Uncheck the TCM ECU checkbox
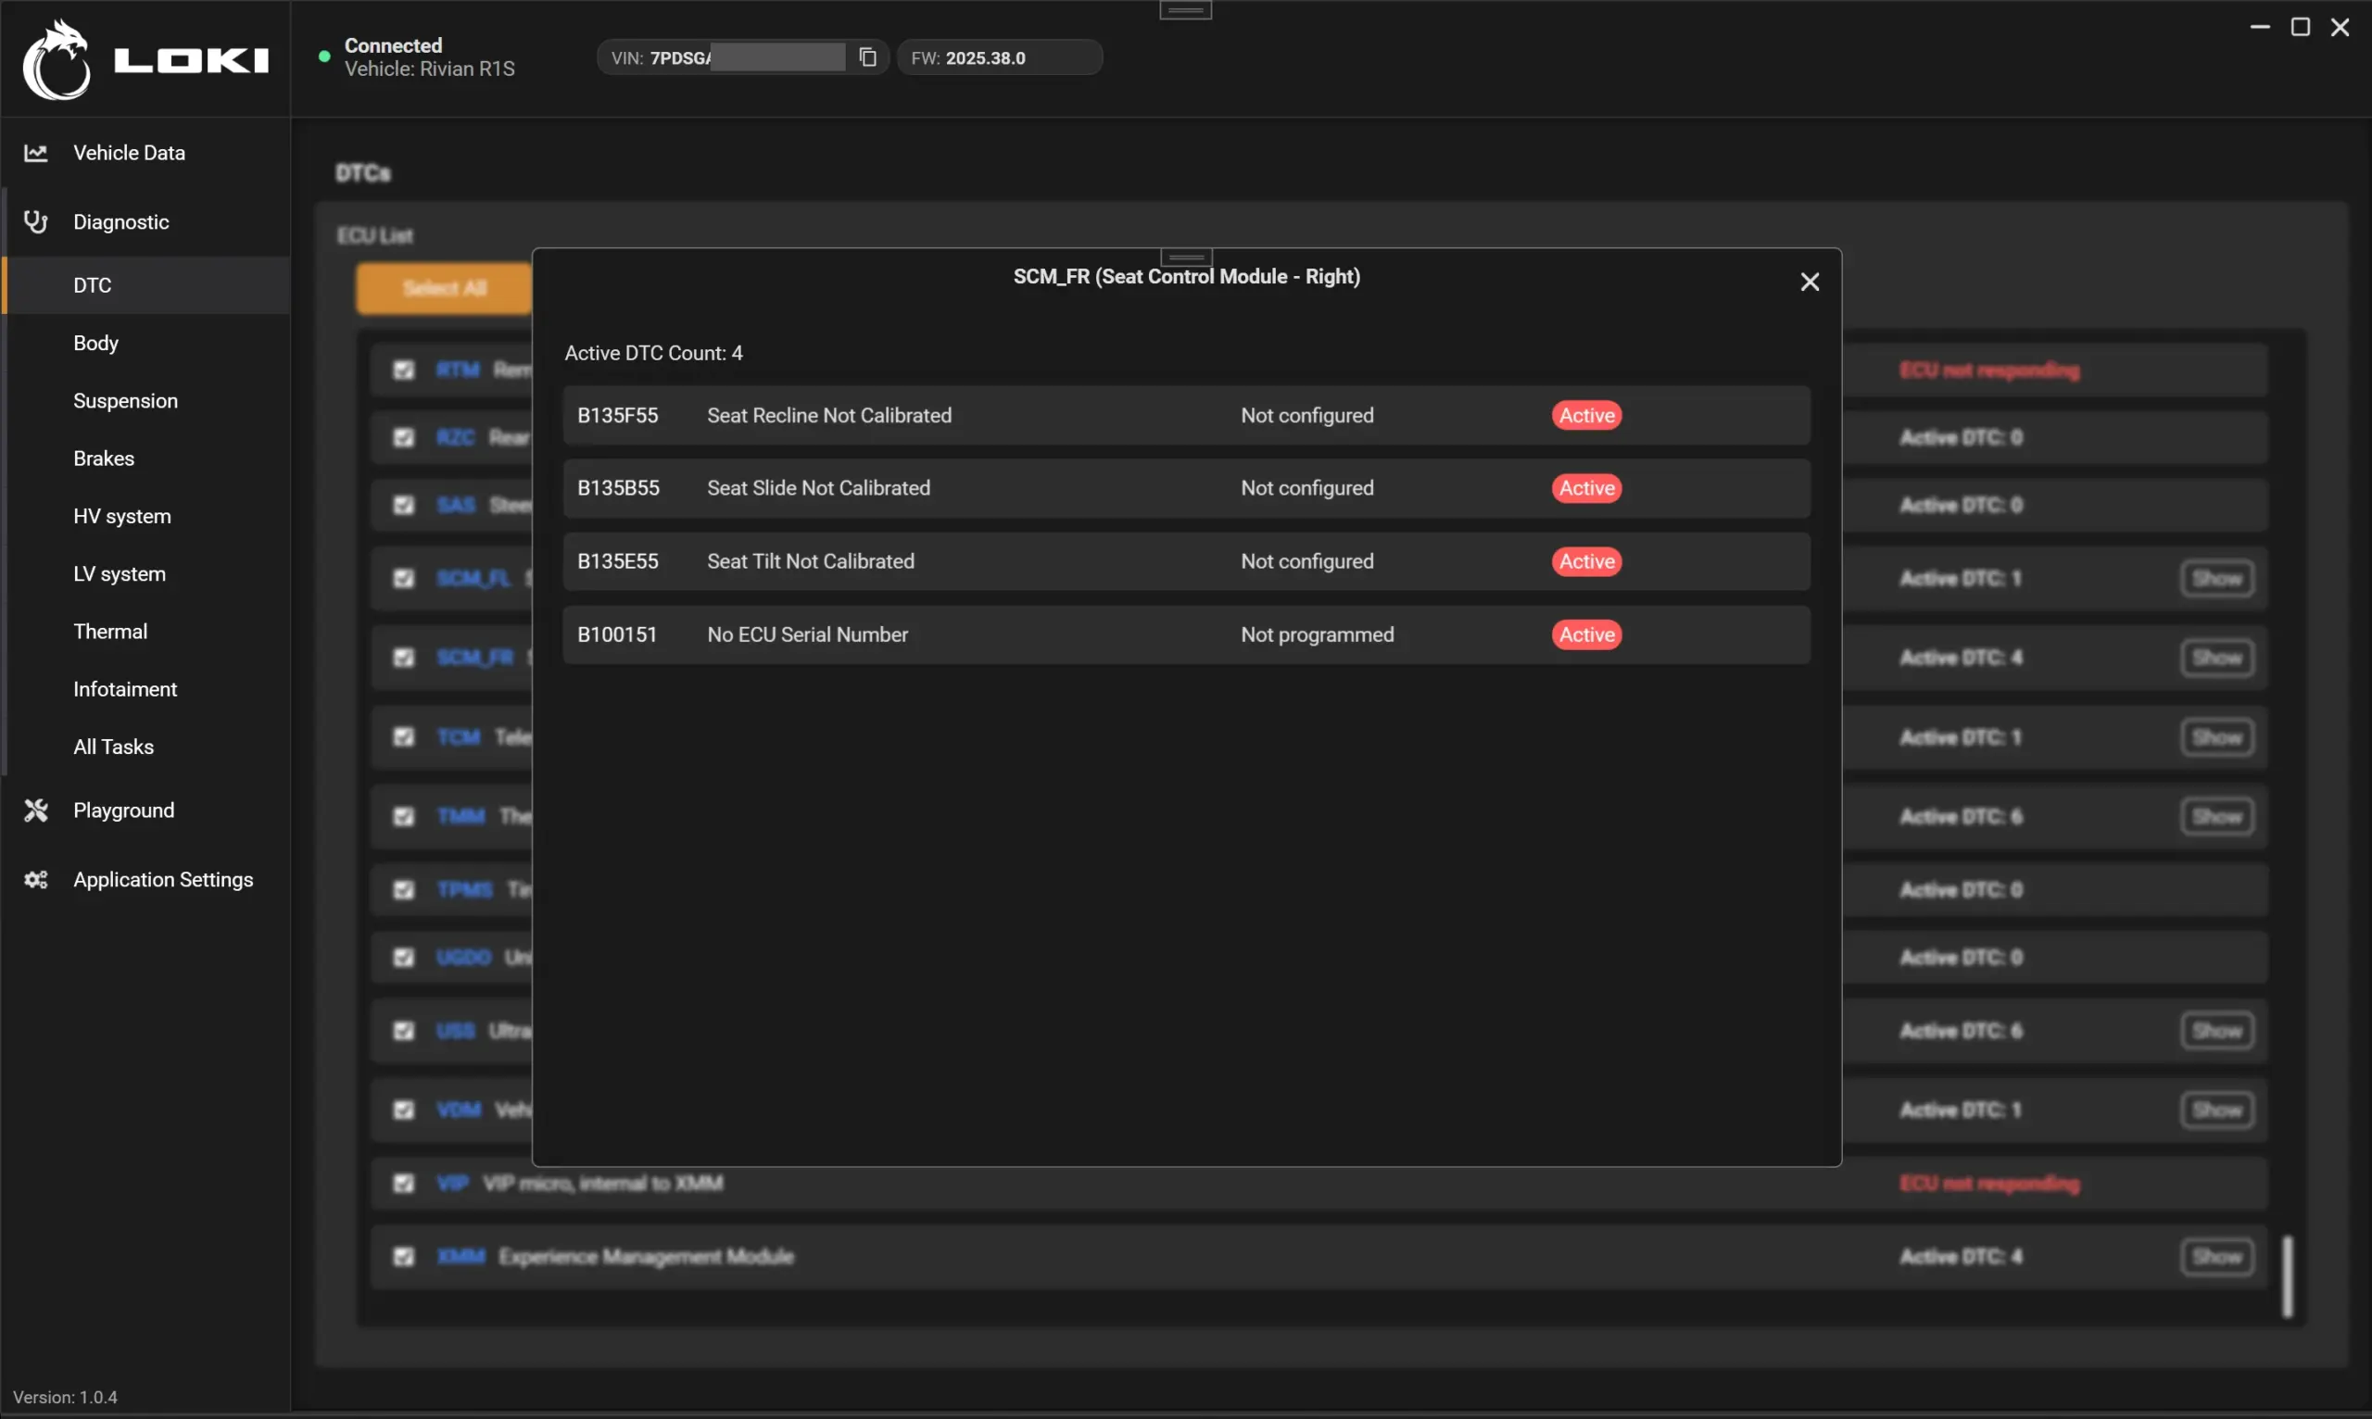This screenshot has height=1419, width=2372. pos(404,737)
